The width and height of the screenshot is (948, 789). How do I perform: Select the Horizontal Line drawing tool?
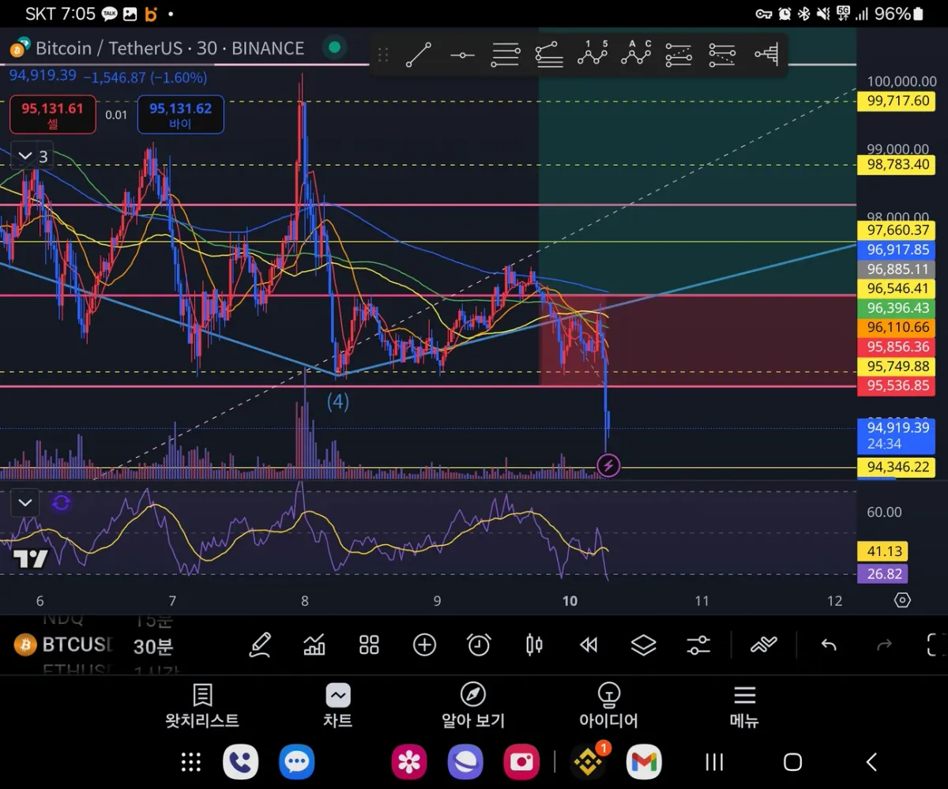coord(462,54)
